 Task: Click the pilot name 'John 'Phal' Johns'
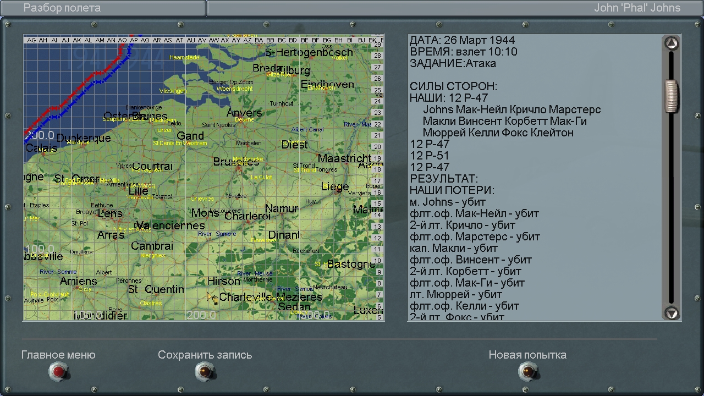coord(637,8)
